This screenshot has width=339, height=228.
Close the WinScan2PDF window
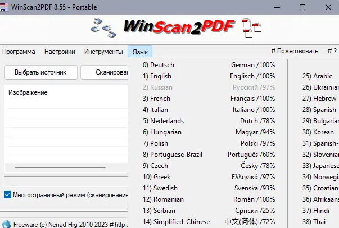[x=328, y=7]
